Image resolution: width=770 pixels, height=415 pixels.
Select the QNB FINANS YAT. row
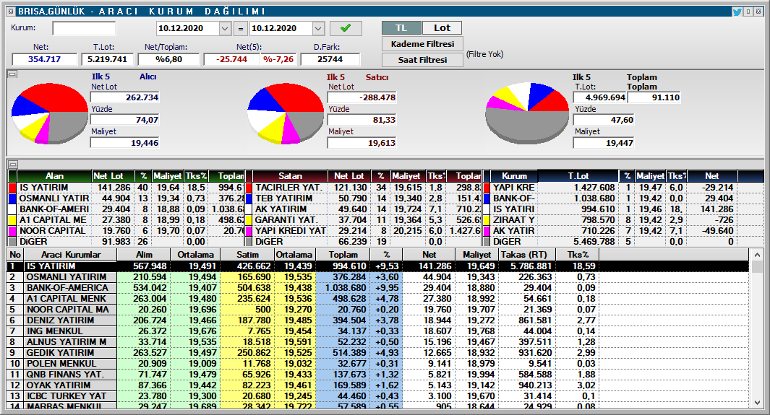point(378,374)
